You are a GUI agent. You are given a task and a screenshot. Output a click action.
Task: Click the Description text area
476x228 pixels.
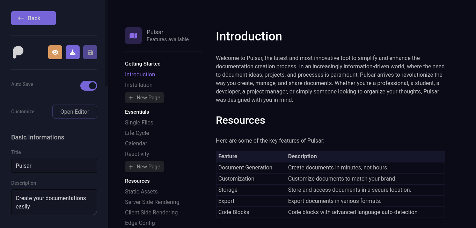tap(54, 202)
